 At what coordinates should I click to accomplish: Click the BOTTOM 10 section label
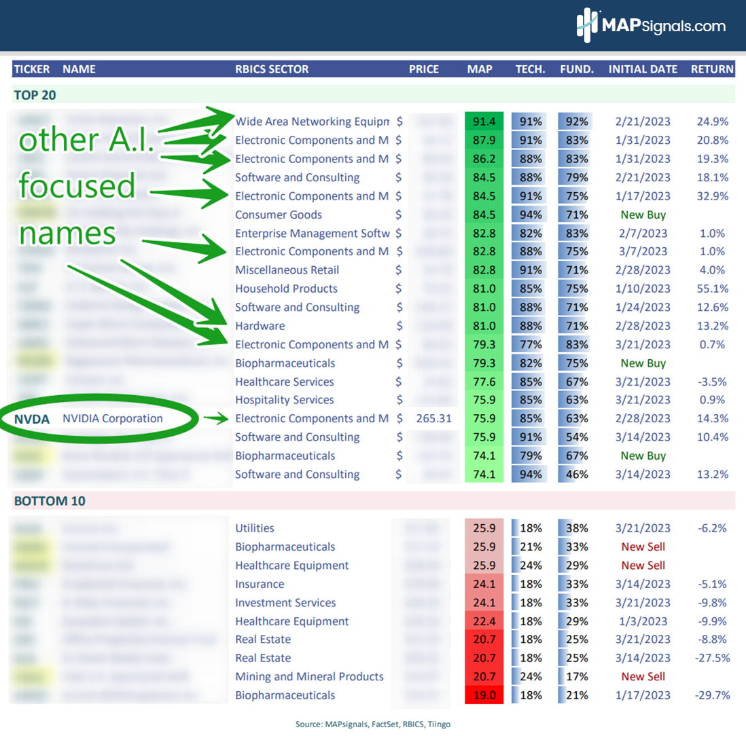tap(50, 501)
